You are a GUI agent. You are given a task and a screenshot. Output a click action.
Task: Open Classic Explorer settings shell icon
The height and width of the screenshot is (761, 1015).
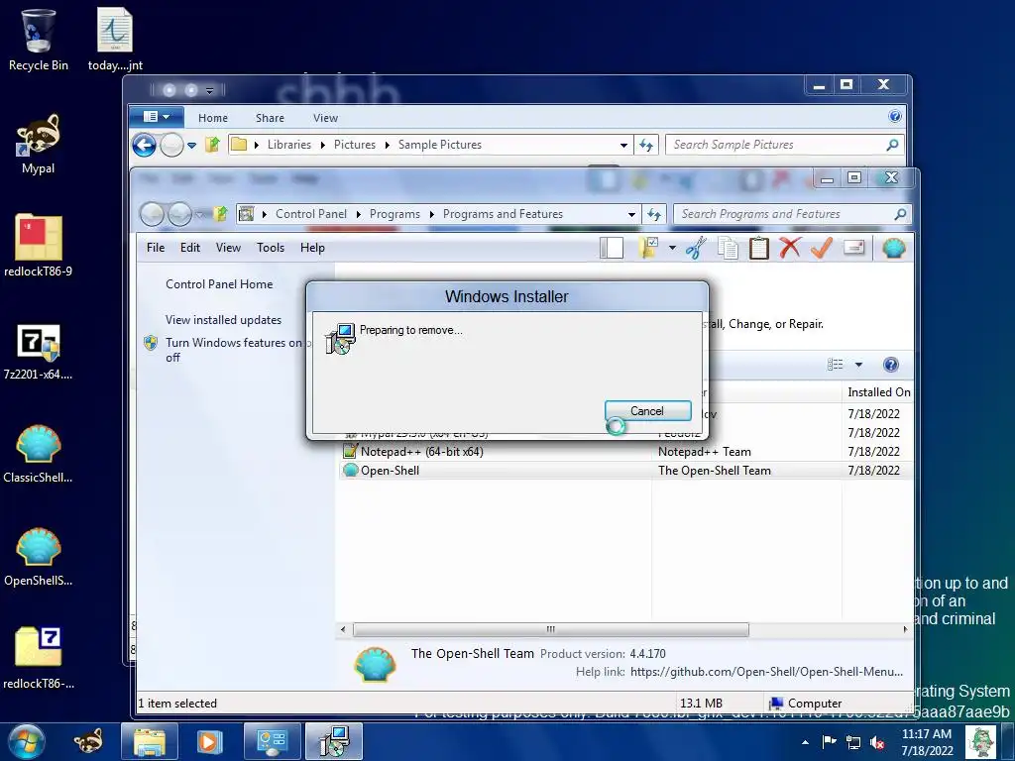(x=893, y=248)
